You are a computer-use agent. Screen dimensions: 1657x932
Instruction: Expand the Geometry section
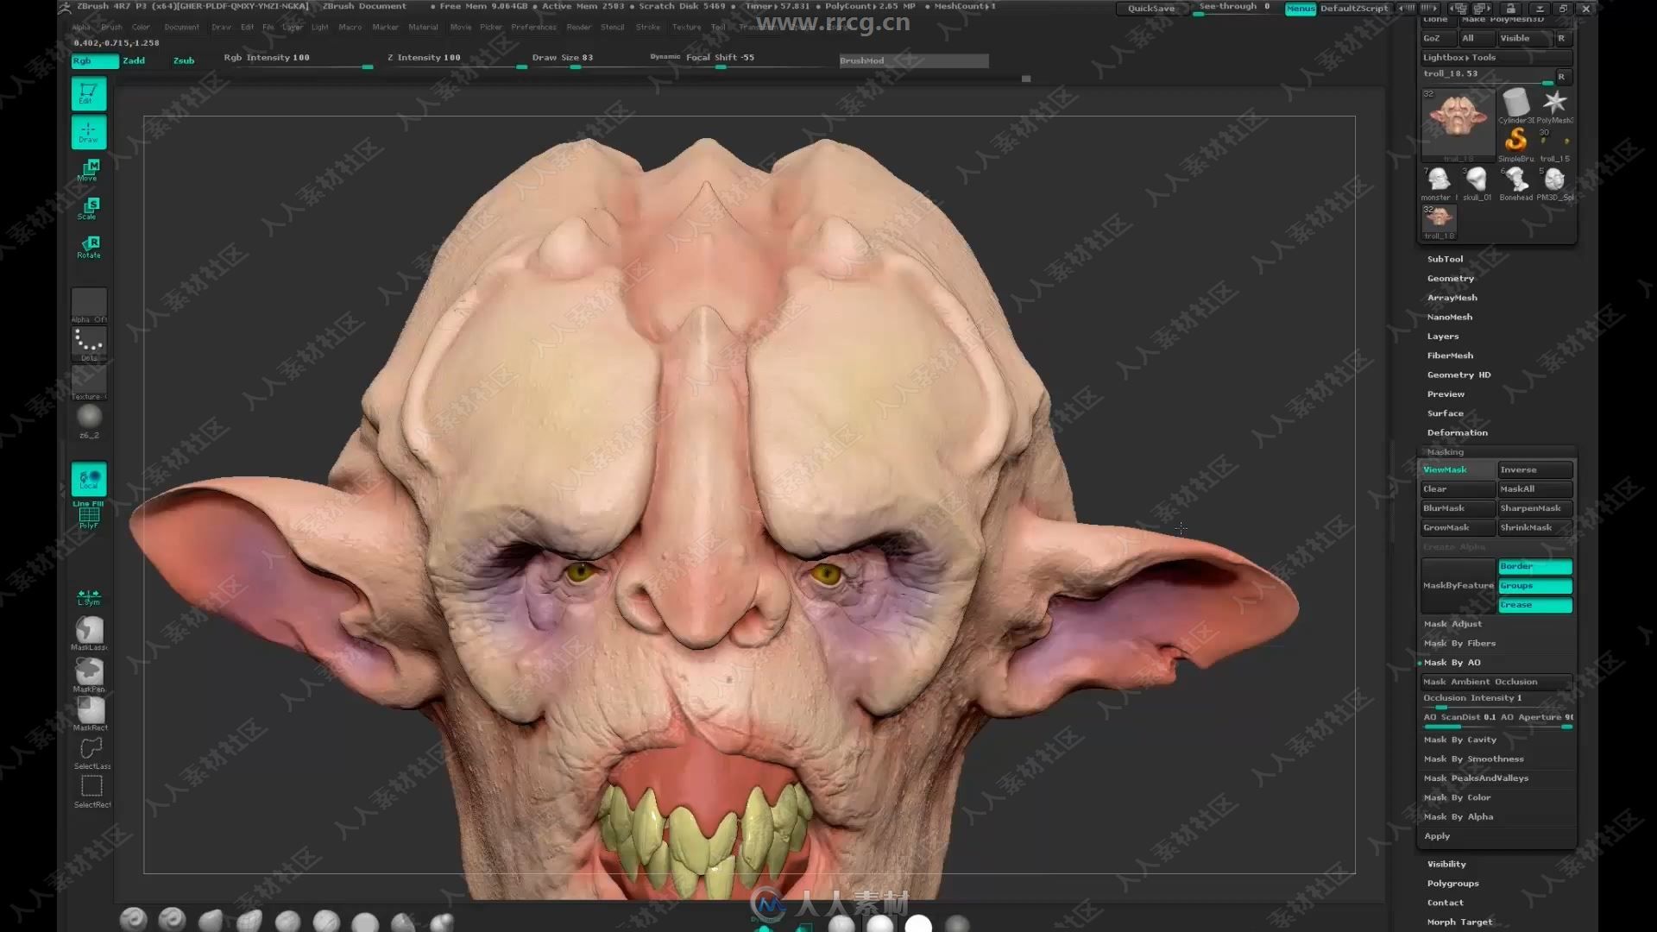pos(1451,278)
